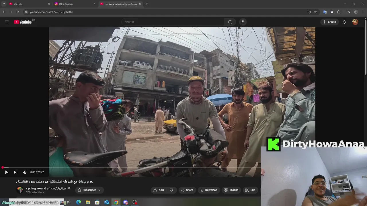Open Chrome profile icon

pos(356,12)
